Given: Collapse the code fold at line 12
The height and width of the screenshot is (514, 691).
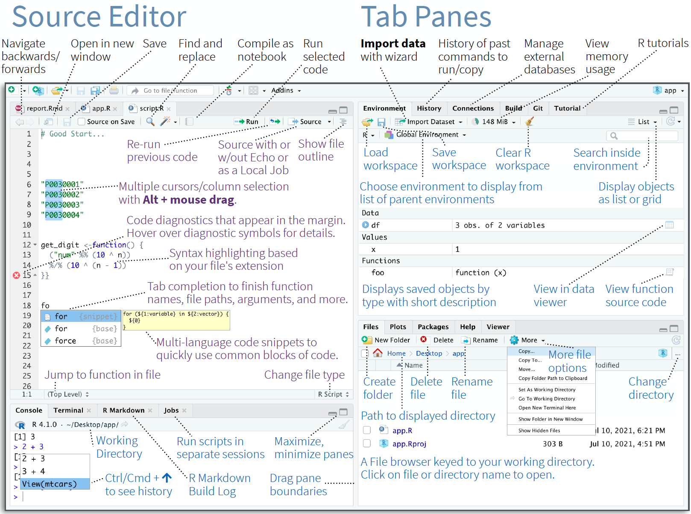Looking at the screenshot, I should [35, 245].
